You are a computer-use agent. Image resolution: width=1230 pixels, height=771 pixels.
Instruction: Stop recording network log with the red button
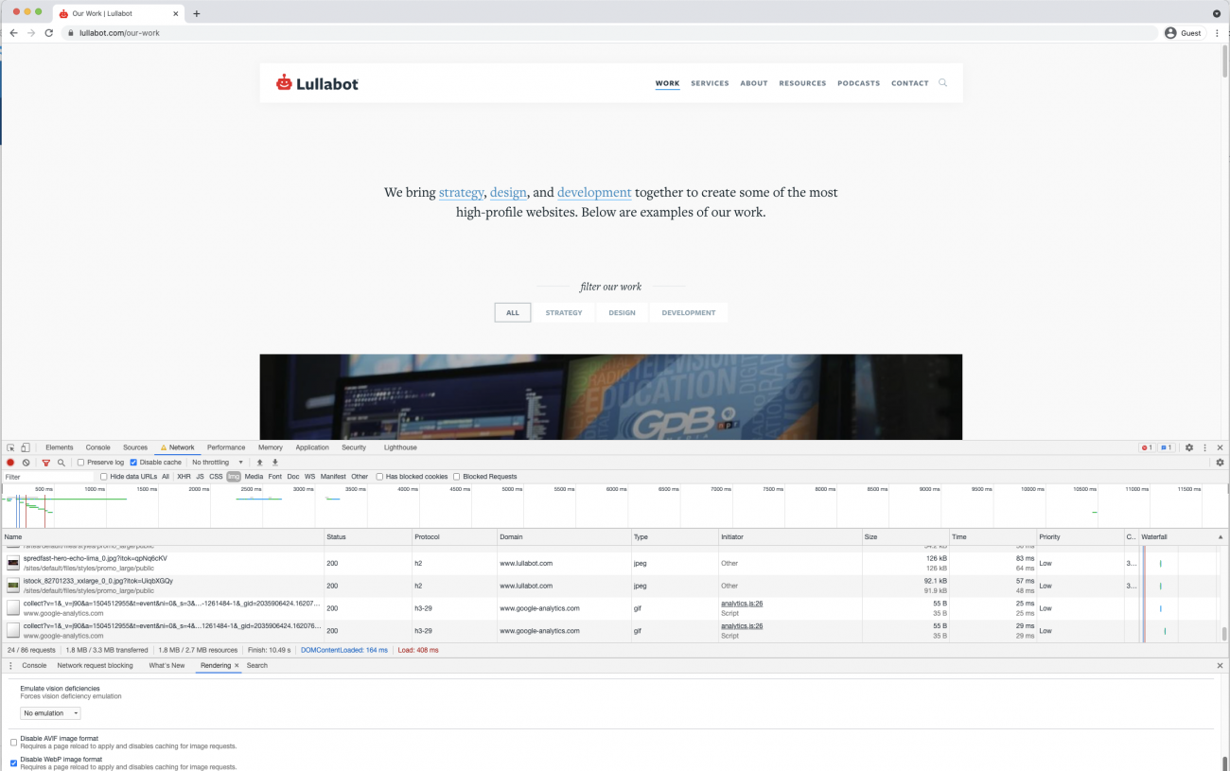pos(10,463)
